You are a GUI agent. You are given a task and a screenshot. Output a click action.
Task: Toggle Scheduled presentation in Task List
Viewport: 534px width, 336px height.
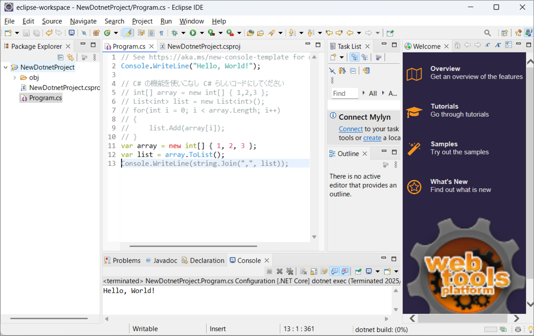[x=364, y=57]
